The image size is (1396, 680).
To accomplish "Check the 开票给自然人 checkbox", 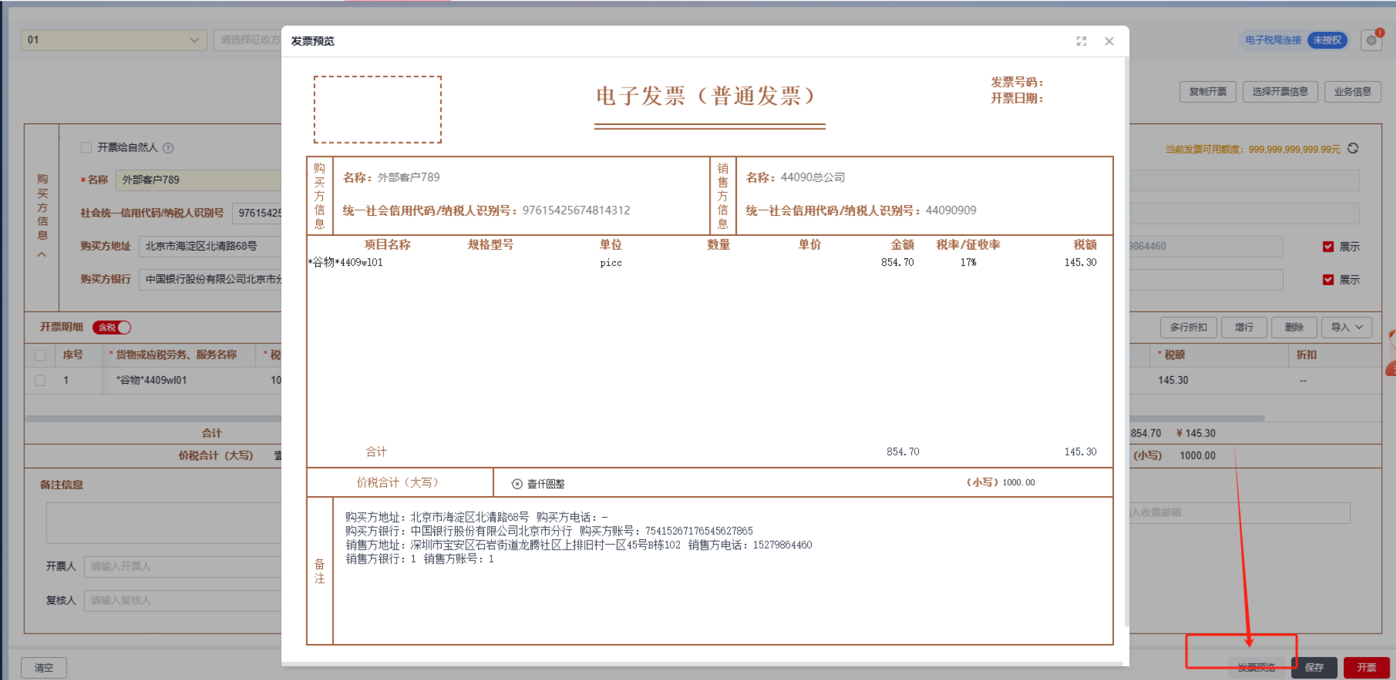I will [86, 147].
